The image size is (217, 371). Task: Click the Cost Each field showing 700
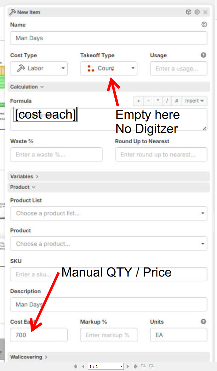[39, 335]
